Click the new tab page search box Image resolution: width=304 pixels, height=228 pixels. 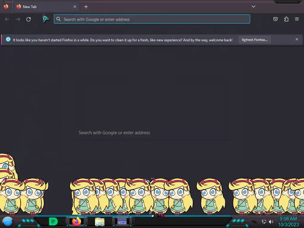point(152,133)
